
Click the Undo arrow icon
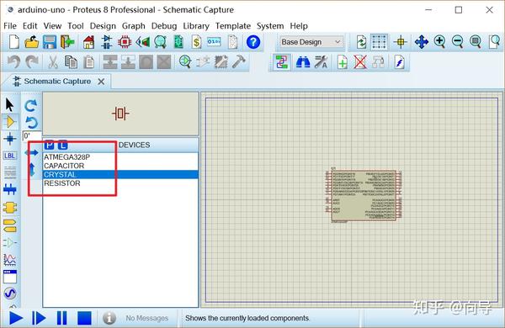click(13, 61)
